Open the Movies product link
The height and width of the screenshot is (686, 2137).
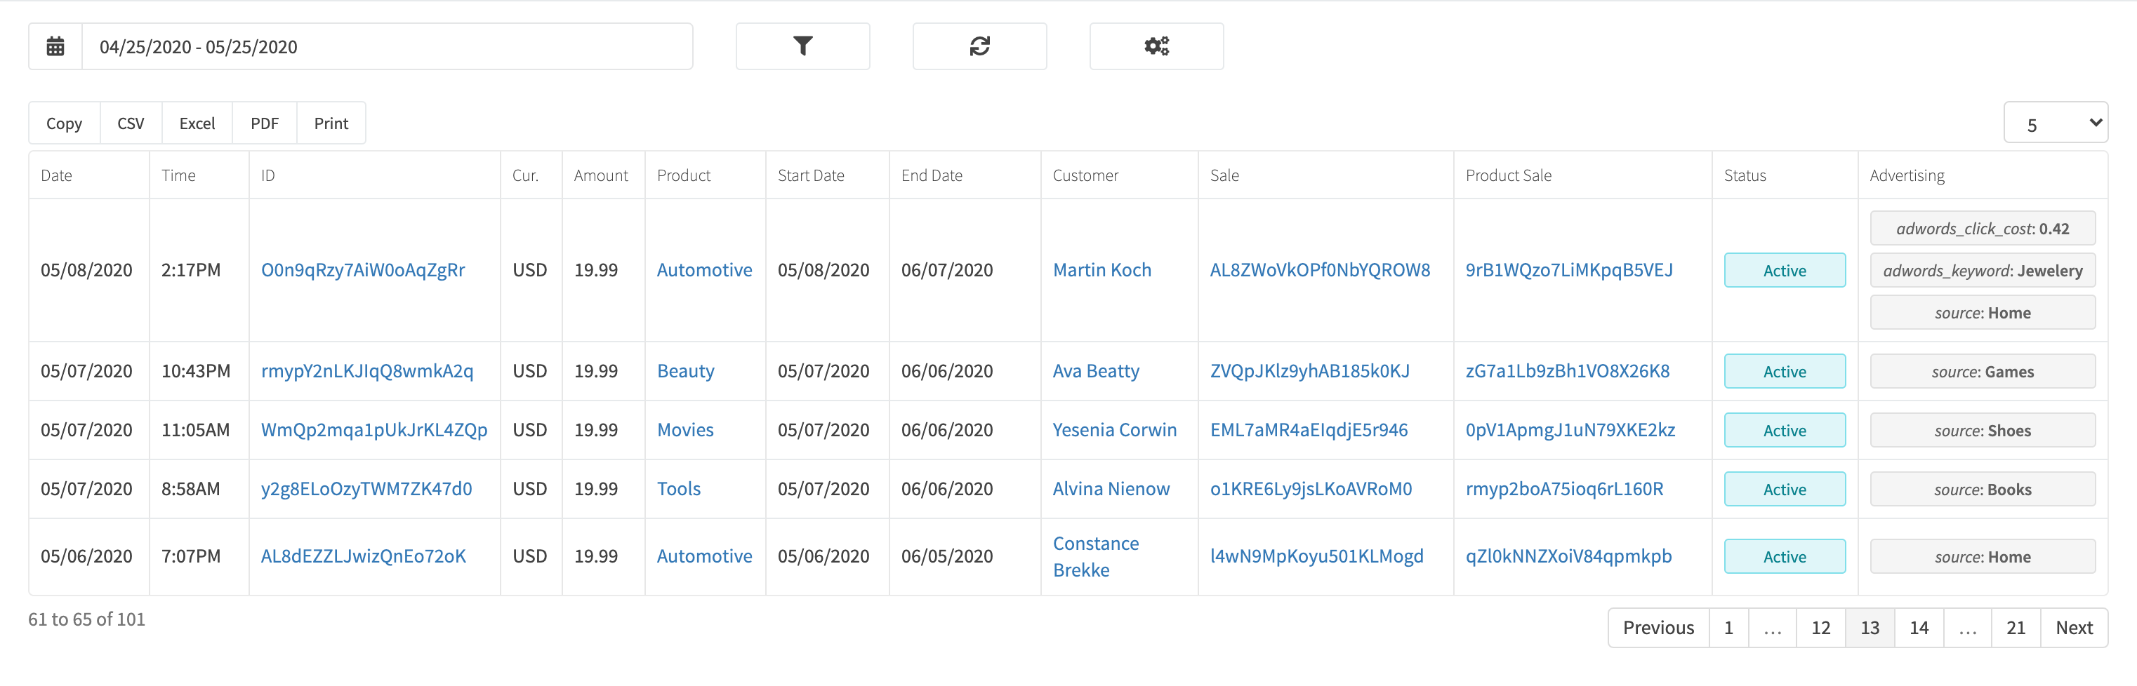[685, 430]
